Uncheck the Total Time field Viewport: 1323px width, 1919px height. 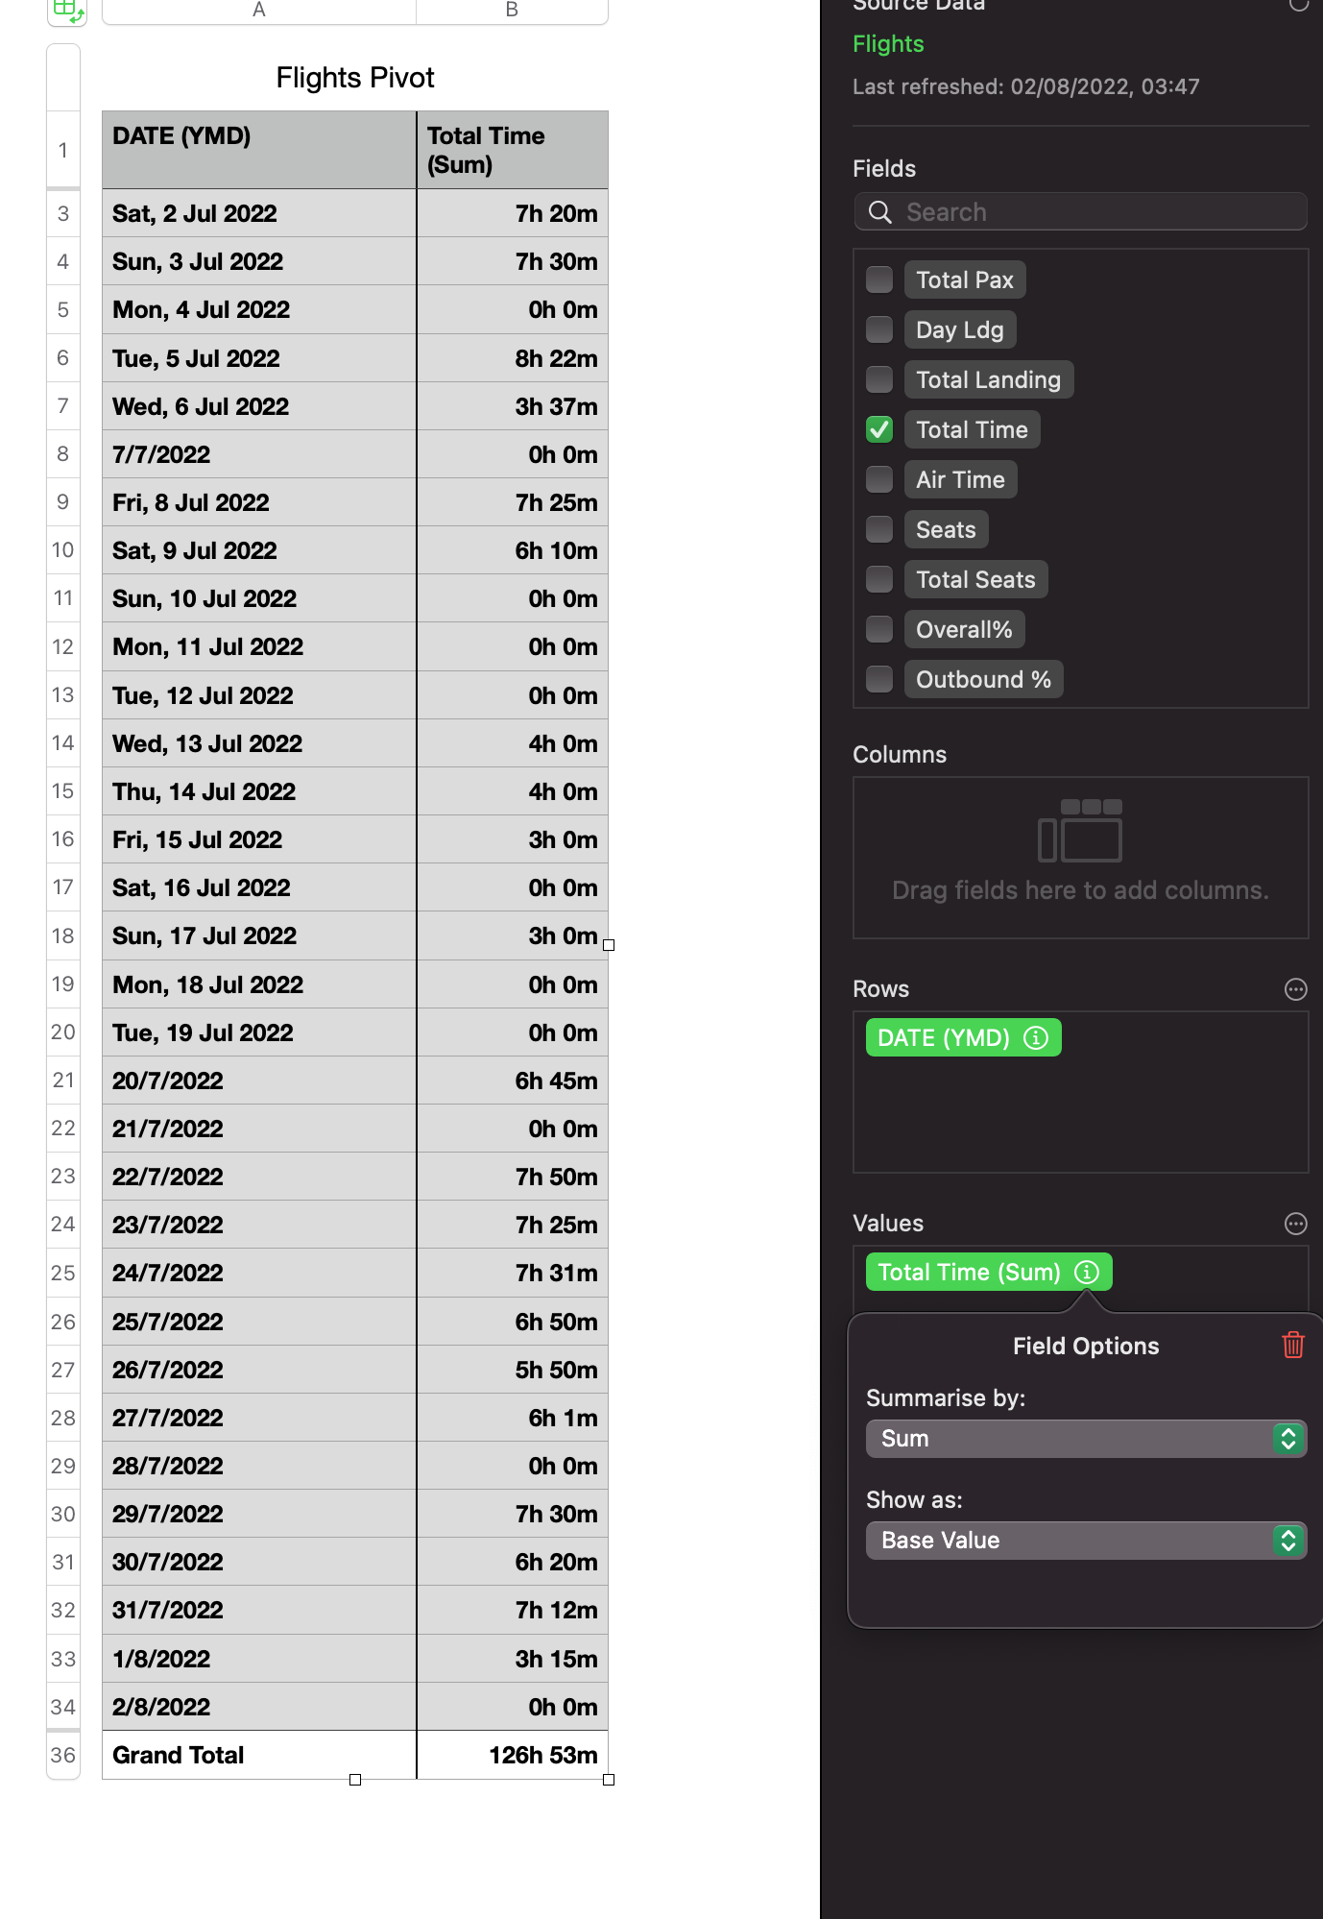coord(878,429)
